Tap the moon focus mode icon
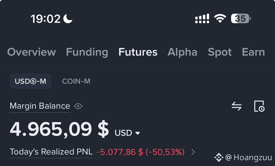Image resolution: width=275 pixels, height=166 pixels. tap(68, 19)
